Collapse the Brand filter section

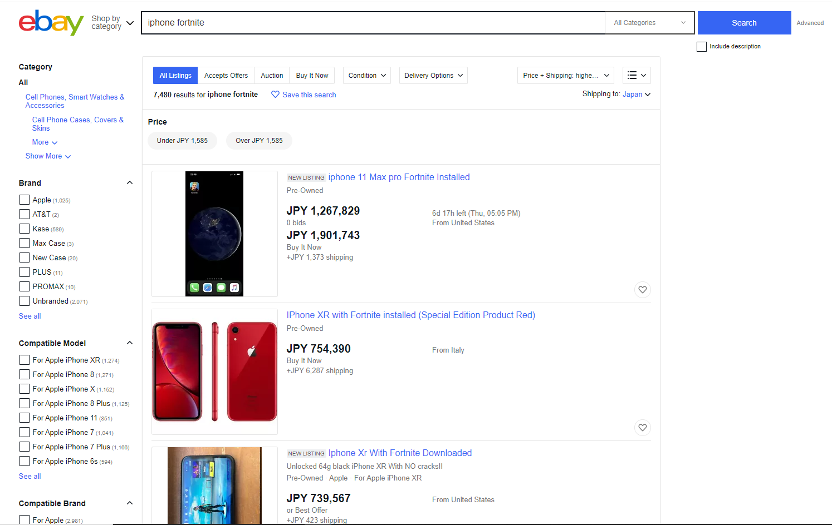coord(130,183)
